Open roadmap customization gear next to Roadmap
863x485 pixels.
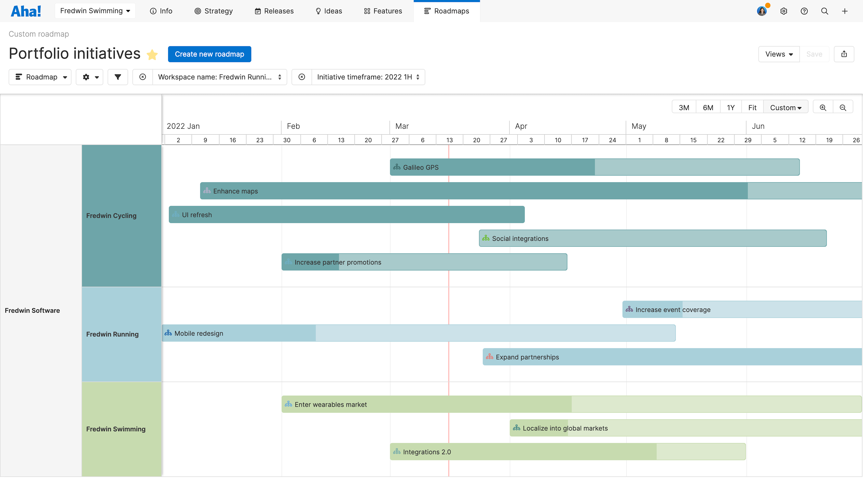coord(89,77)
